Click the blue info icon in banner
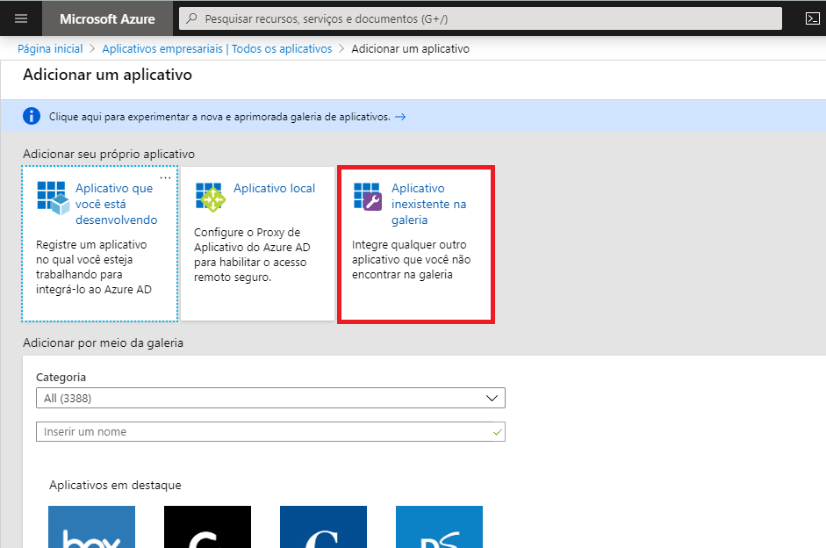Image resolution: width=826 pixels, height=548 pixels. click(32, 116)
